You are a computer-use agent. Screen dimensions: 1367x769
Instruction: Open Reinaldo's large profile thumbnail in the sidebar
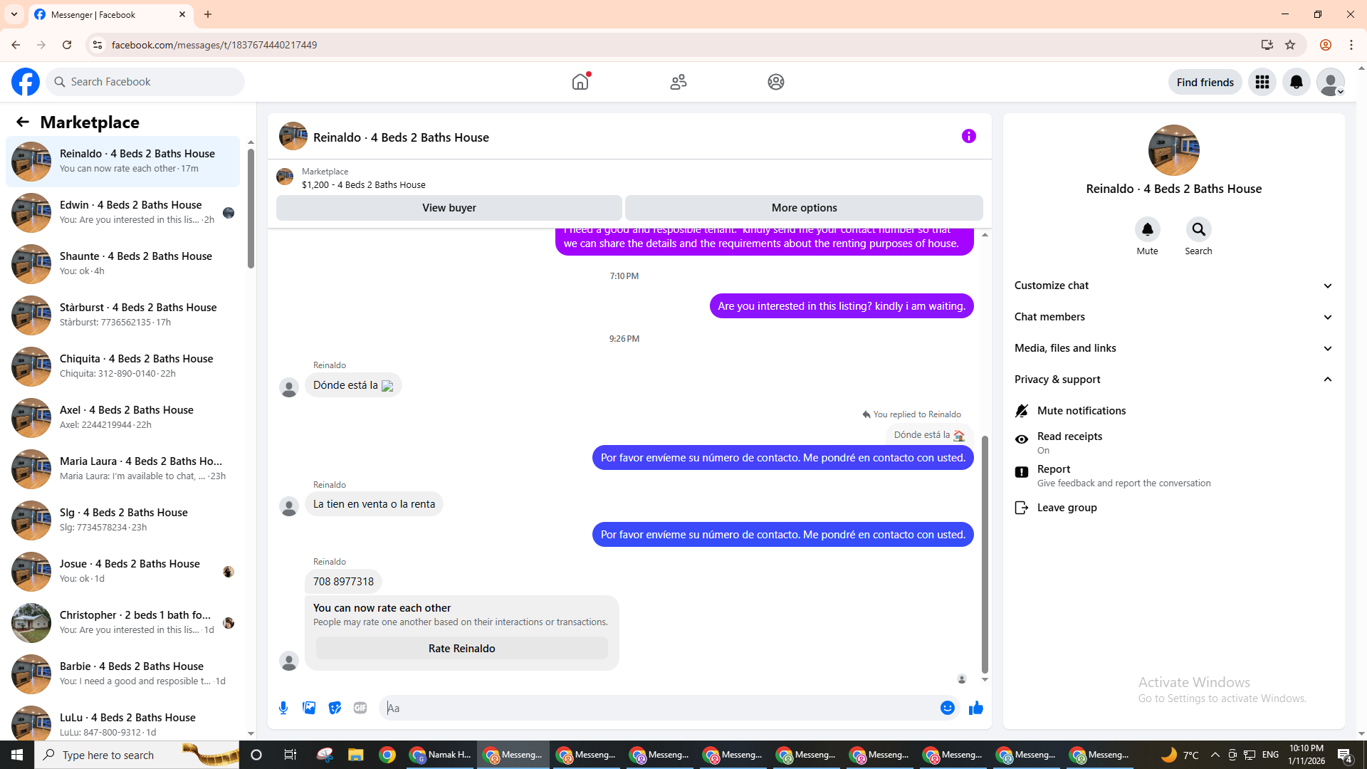[x=1174, y=150]
